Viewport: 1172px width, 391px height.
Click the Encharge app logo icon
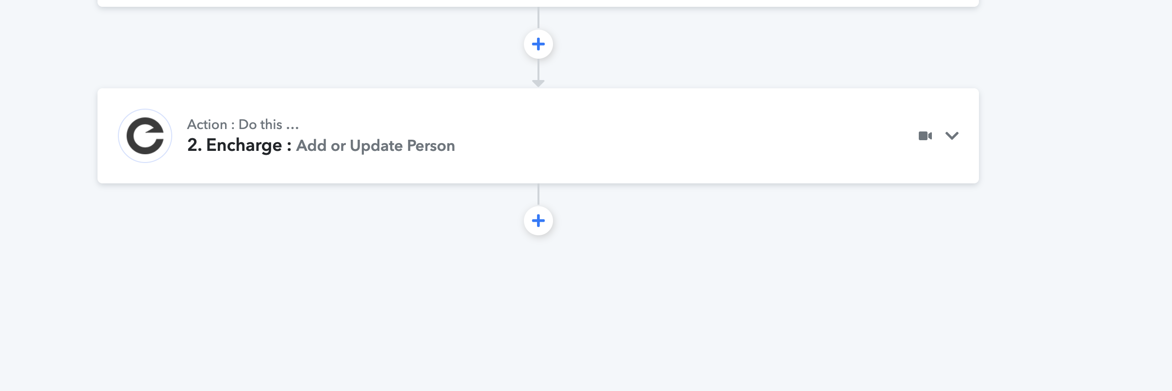tap(145, 136)
